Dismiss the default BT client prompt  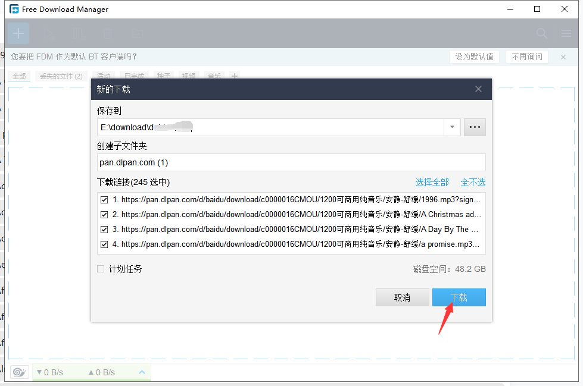[563, 57]
